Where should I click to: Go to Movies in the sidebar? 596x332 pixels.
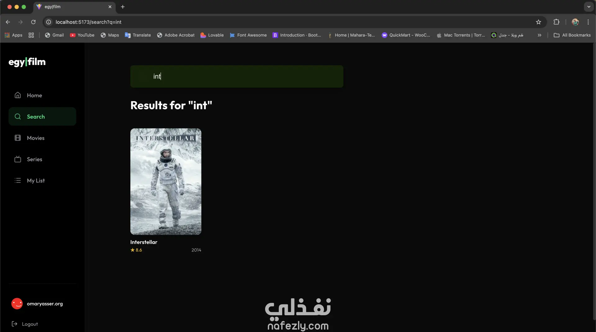pyautogui.click(x=42, y=138)
